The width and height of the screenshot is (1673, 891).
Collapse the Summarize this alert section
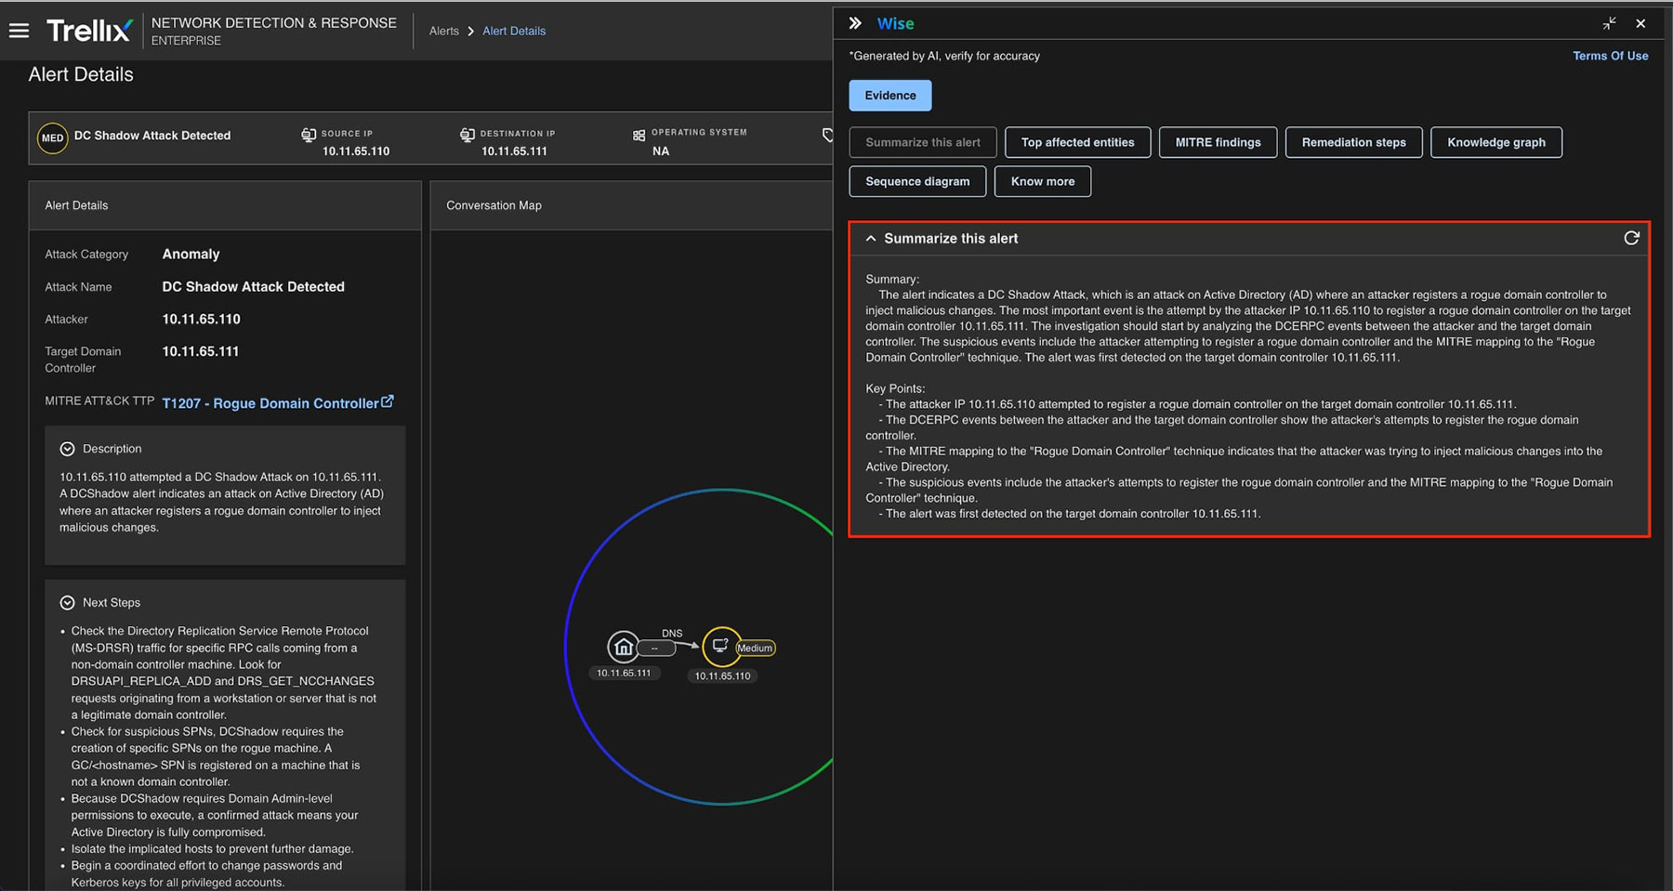tap(871, 239)
